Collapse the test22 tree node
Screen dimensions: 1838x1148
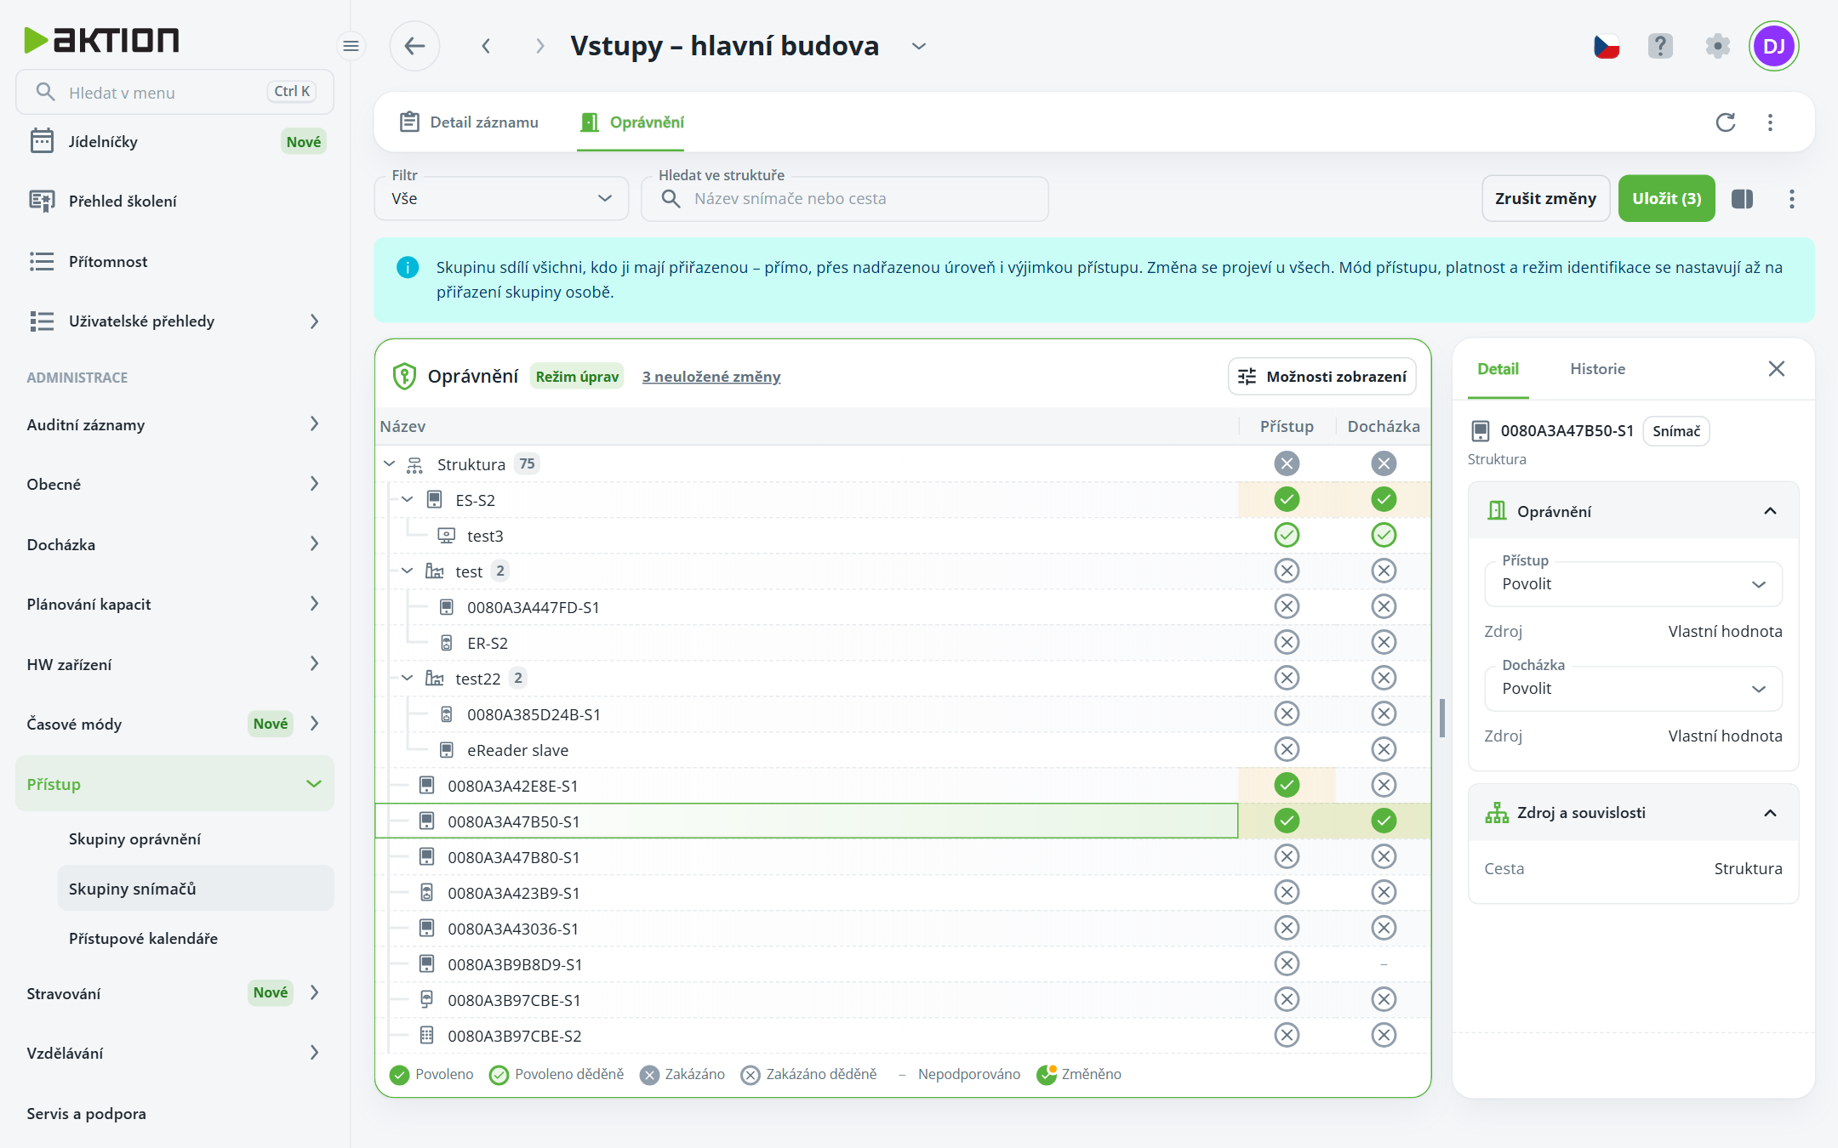coord(408,679)
